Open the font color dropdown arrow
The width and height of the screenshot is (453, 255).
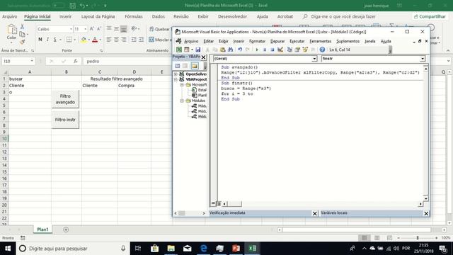101,40
